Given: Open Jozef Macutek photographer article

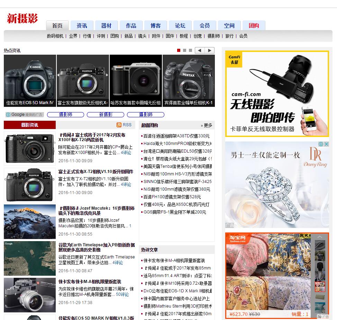Looking at the screenshot, I should (x=97, y=211).
